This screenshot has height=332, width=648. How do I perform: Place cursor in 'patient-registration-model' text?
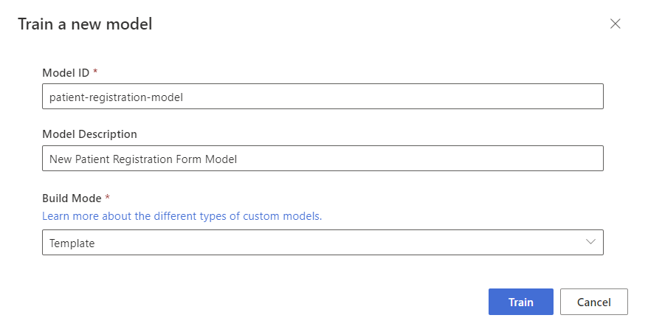116,97
